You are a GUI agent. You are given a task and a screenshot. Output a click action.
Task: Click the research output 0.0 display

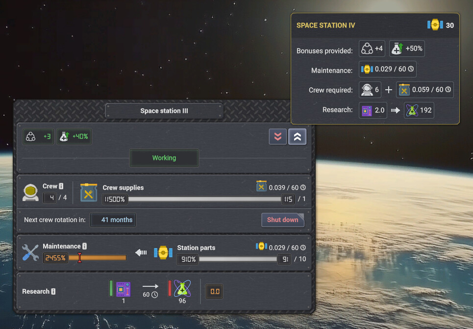pyautogui.click(x=215, y=292)
